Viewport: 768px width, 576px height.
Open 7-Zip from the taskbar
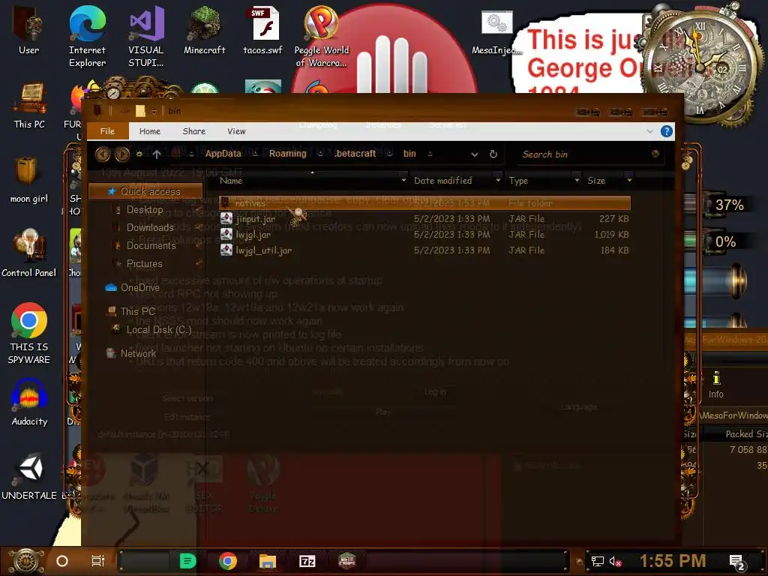tap(307, 561)
